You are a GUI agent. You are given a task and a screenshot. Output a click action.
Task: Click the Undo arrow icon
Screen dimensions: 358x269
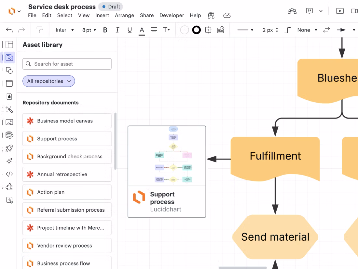[x=9, y=30]
